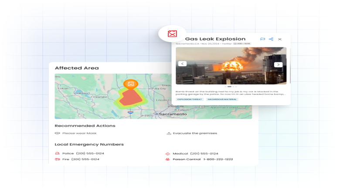
Task: Click the Sacramento label on the map
Action: click(x=173, y=114)
